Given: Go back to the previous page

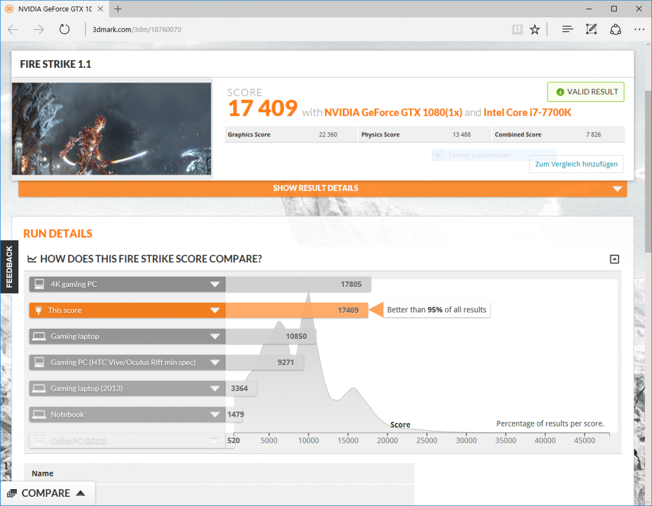Looking at the screenshot, I should click(13, 30).
